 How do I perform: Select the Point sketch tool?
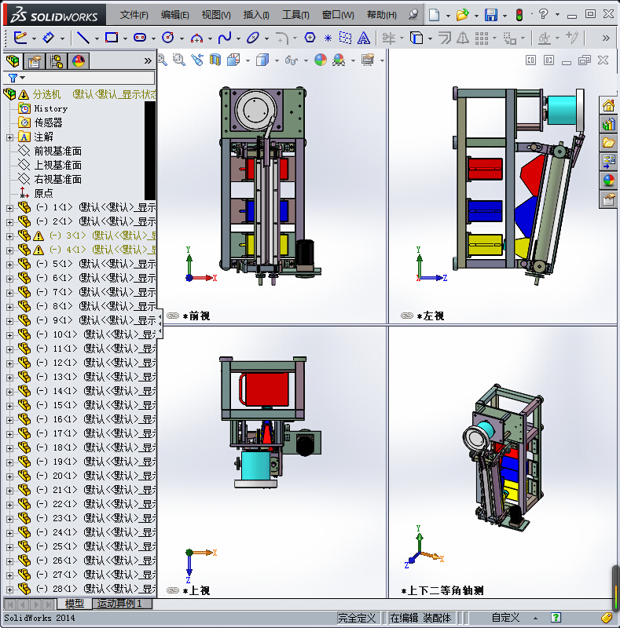(x=328, y=38)
